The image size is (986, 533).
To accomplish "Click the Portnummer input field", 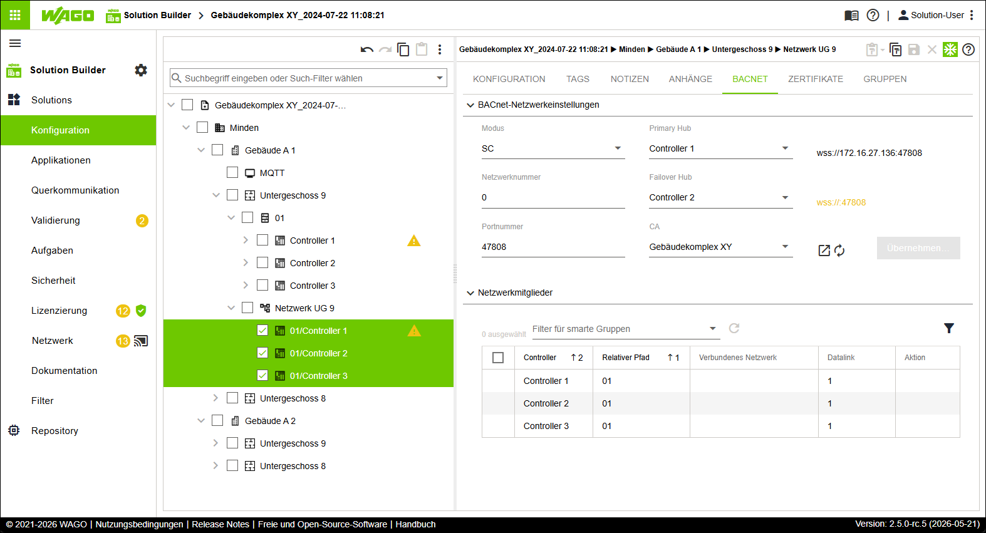I will pos(553,247).
